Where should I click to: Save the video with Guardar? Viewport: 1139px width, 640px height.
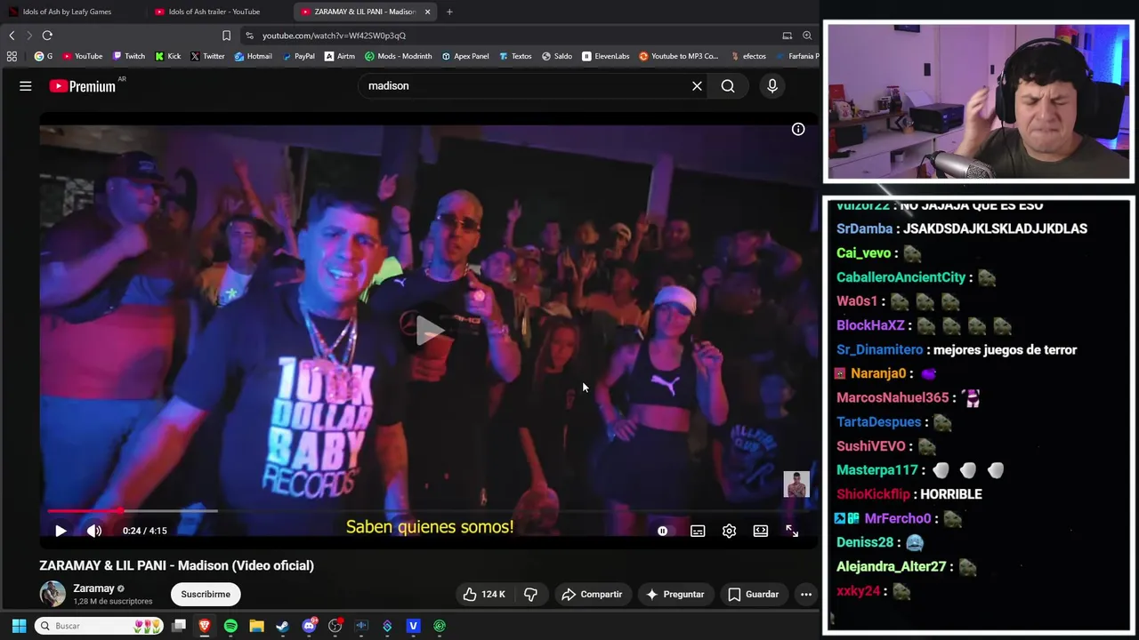(753, 595)
